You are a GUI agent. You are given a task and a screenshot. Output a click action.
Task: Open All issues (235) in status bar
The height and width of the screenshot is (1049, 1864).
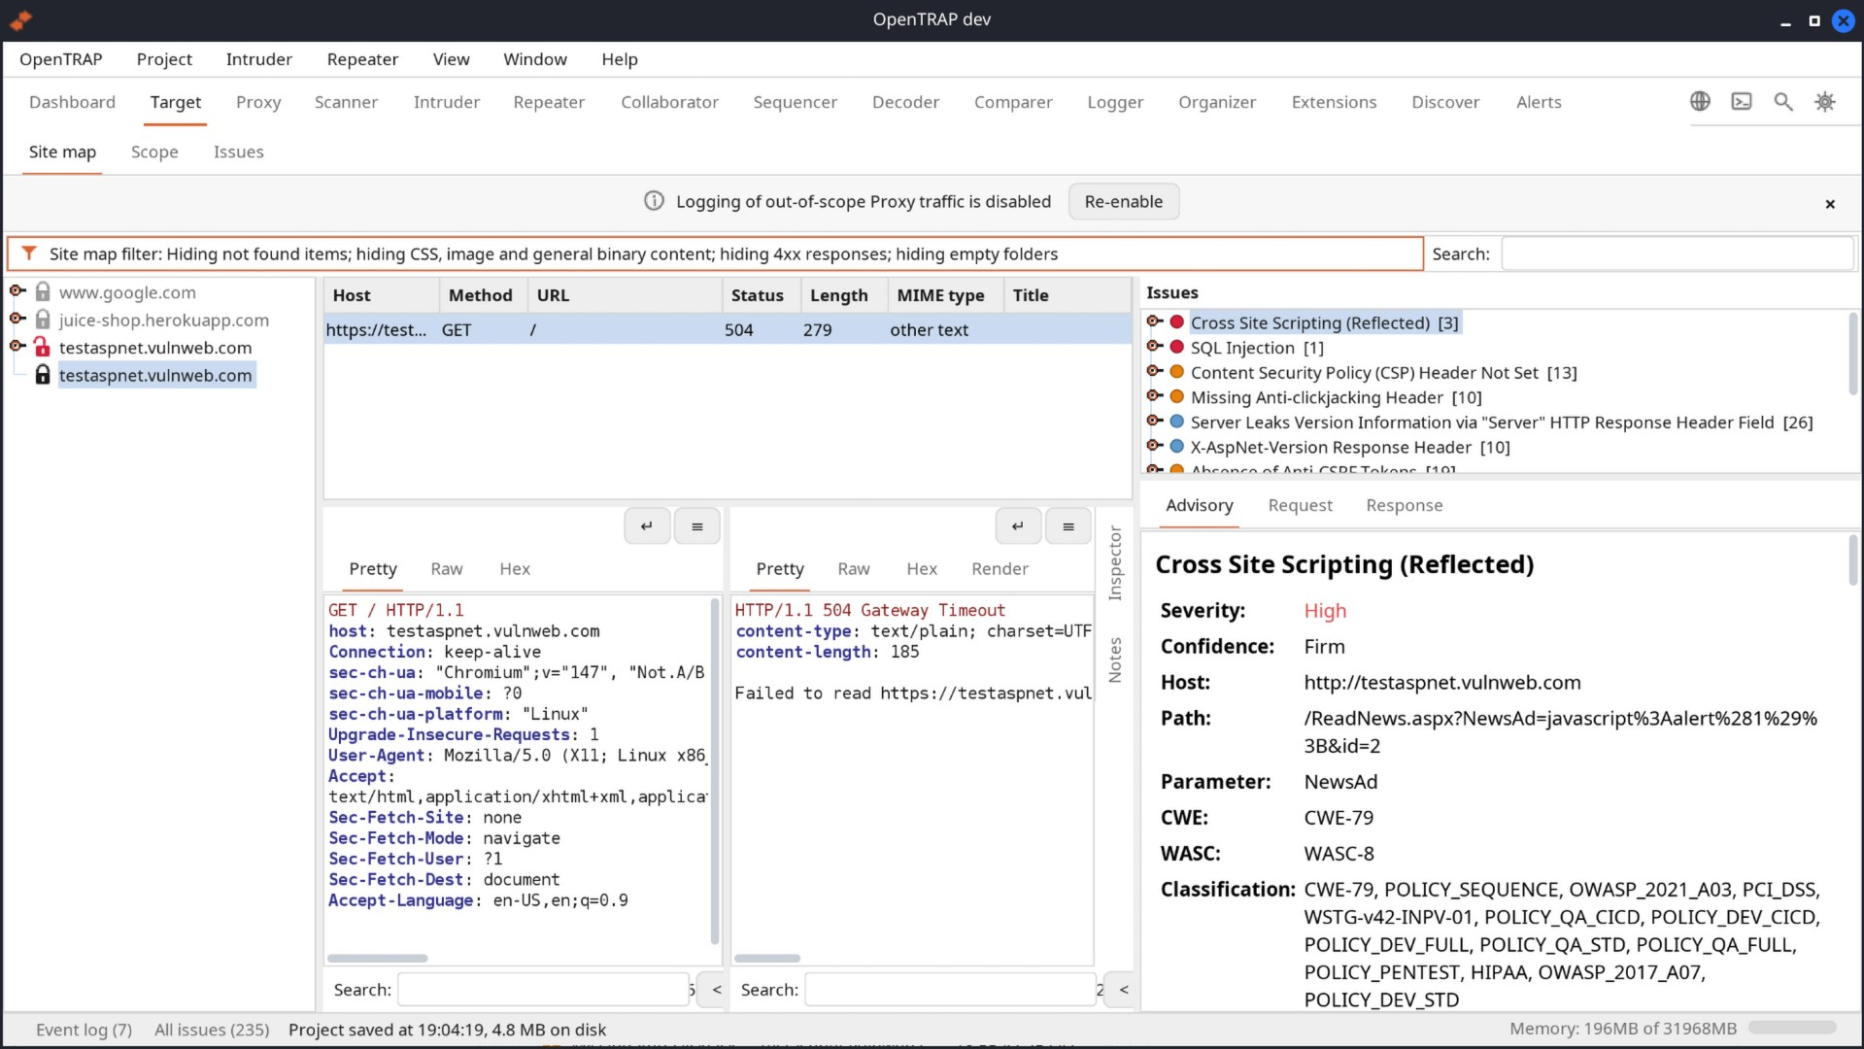pos(212,1030)
